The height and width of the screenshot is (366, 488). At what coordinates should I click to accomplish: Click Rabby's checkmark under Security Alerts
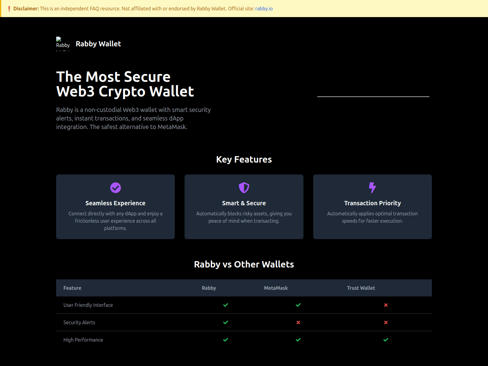coord(226,322)
